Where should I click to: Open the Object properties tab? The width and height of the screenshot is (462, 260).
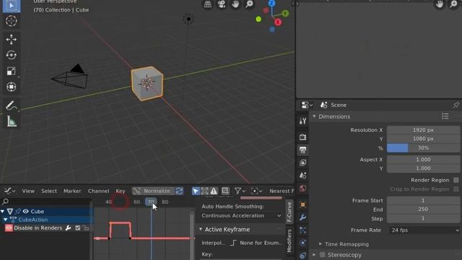click(303, 204)
